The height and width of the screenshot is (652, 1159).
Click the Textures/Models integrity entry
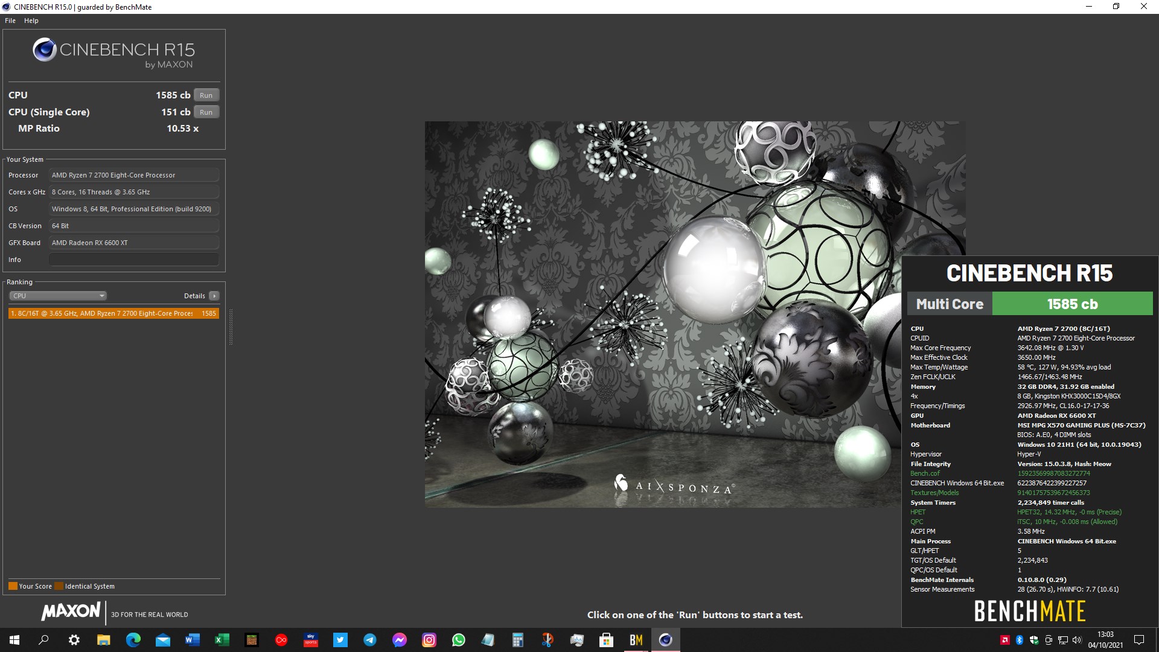pos(934,493)
